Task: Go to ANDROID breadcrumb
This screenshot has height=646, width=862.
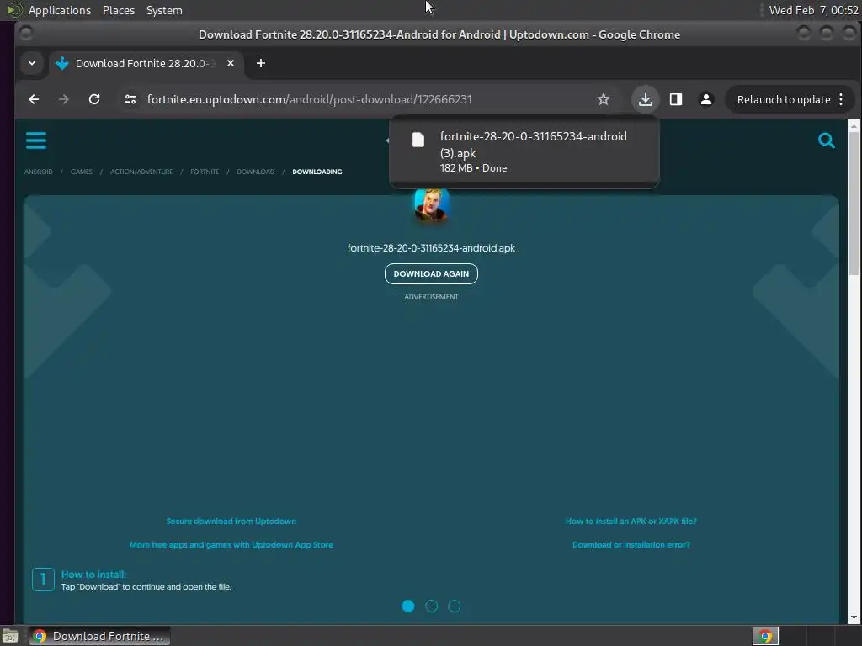Action: tap(39, 172)
